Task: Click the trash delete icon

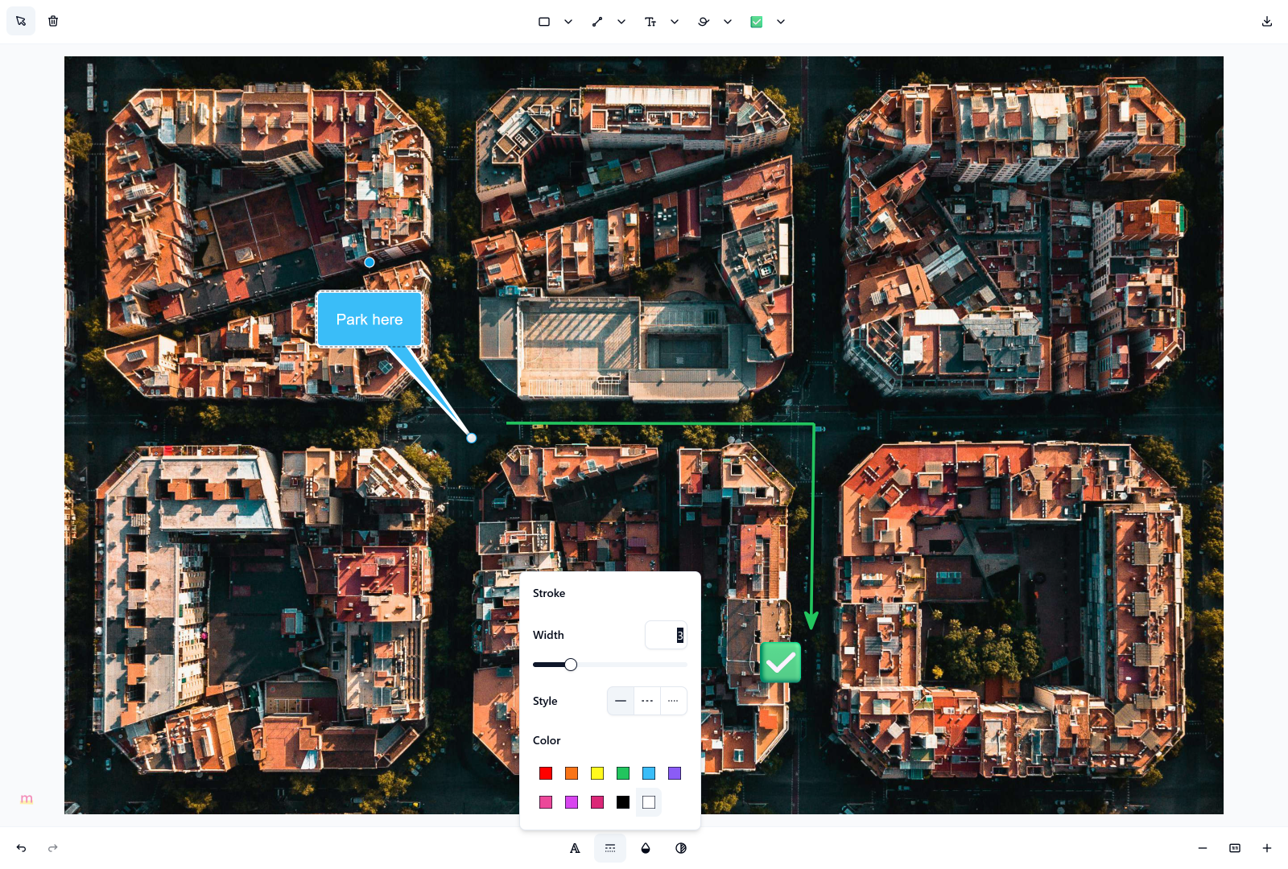Action: tap(53, 21)
